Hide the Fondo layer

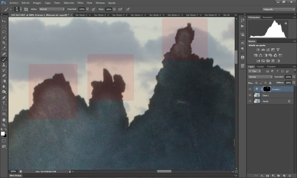pyautogui.click(x=250, y=101)
